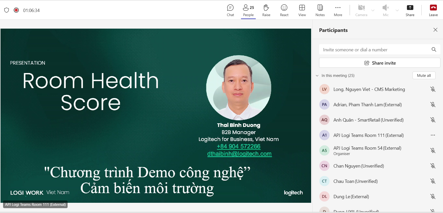Collapse the In this meeting list

(317, 76)
